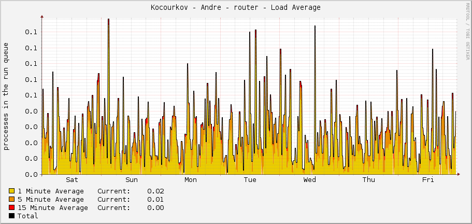Click the graph title Kocourkov - Andre - router - Load Average
Screen dimensions: 472x224
tap(236, 8)
